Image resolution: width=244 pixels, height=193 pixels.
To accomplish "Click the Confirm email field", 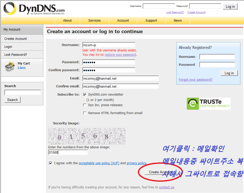I will [121, 86].
